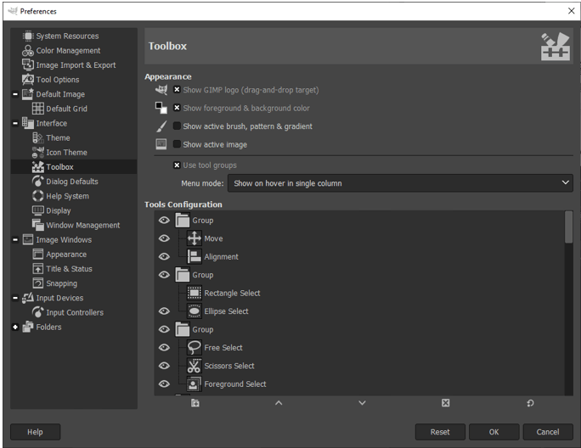
Task: Select Toolbox in the preferences tree
Action: click(x=59, y=167)
